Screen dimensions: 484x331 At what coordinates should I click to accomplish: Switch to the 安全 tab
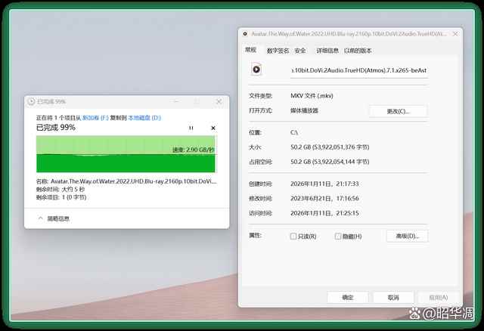(x=300, y=51)
